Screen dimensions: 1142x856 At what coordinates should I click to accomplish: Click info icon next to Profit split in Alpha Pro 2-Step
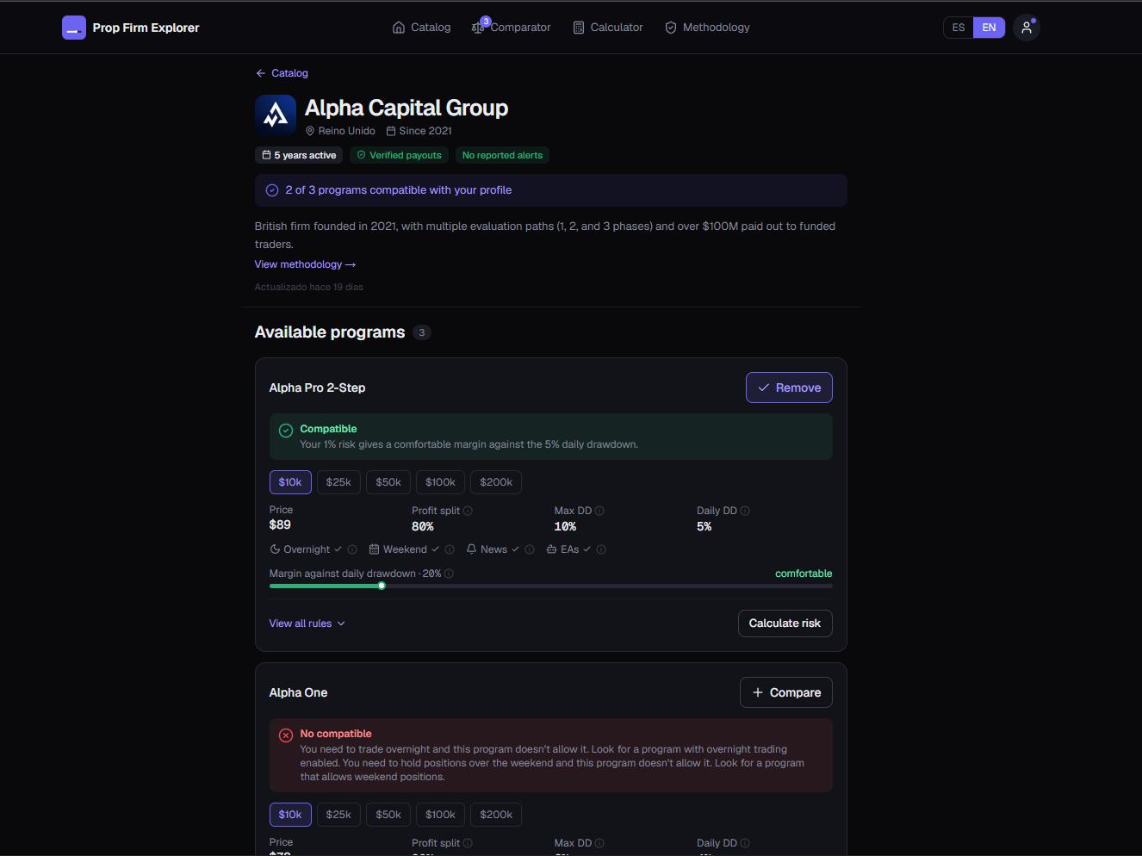(468, 511)
